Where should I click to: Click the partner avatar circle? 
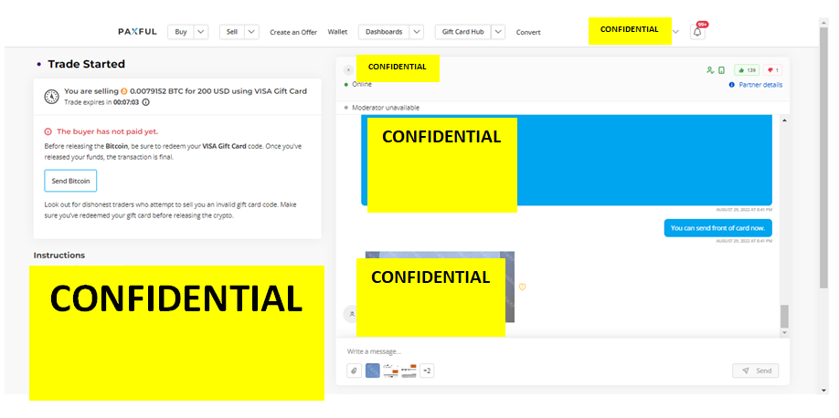point(348,70)
